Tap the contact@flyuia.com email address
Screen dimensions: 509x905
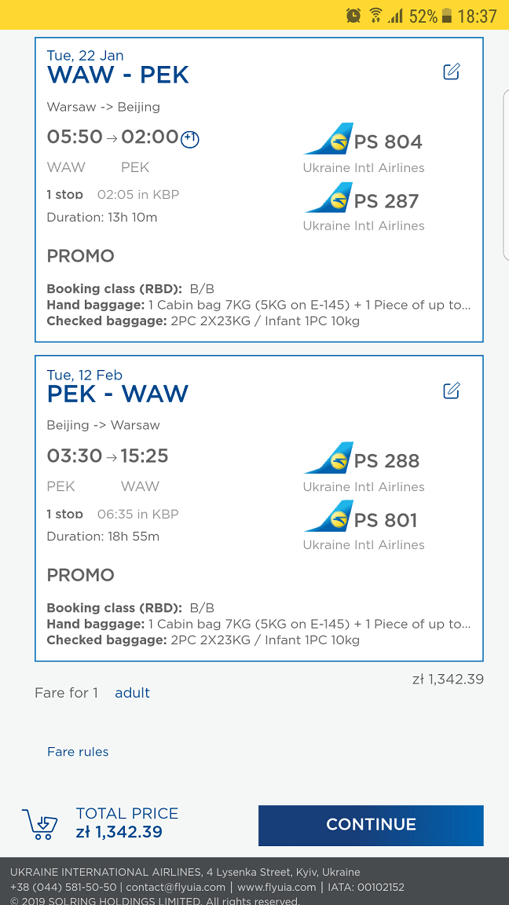point(175,888)
